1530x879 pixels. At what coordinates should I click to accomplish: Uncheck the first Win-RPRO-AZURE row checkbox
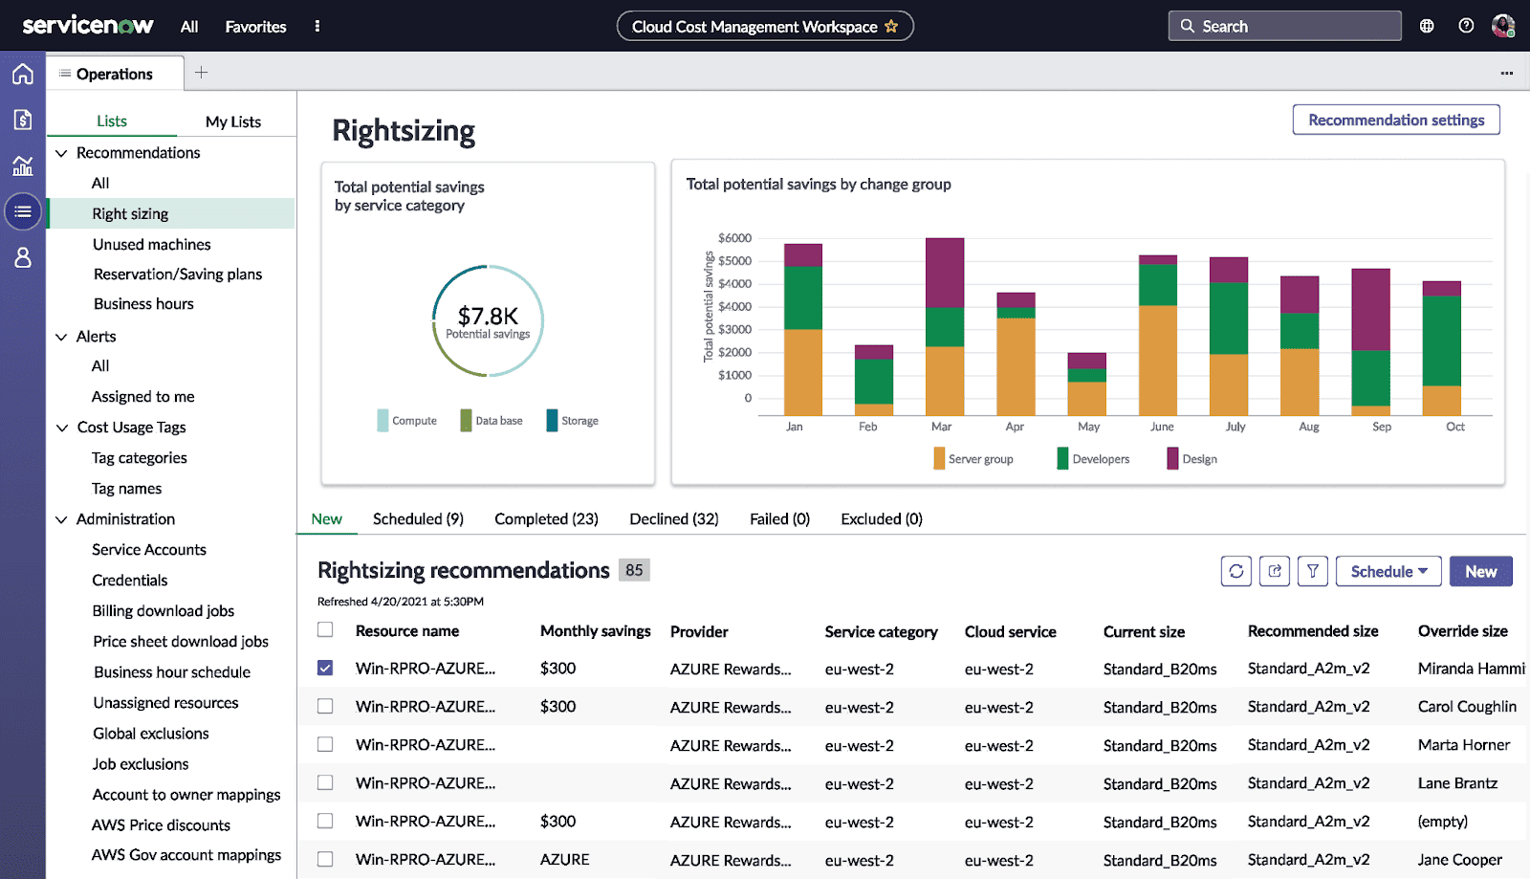324,668
